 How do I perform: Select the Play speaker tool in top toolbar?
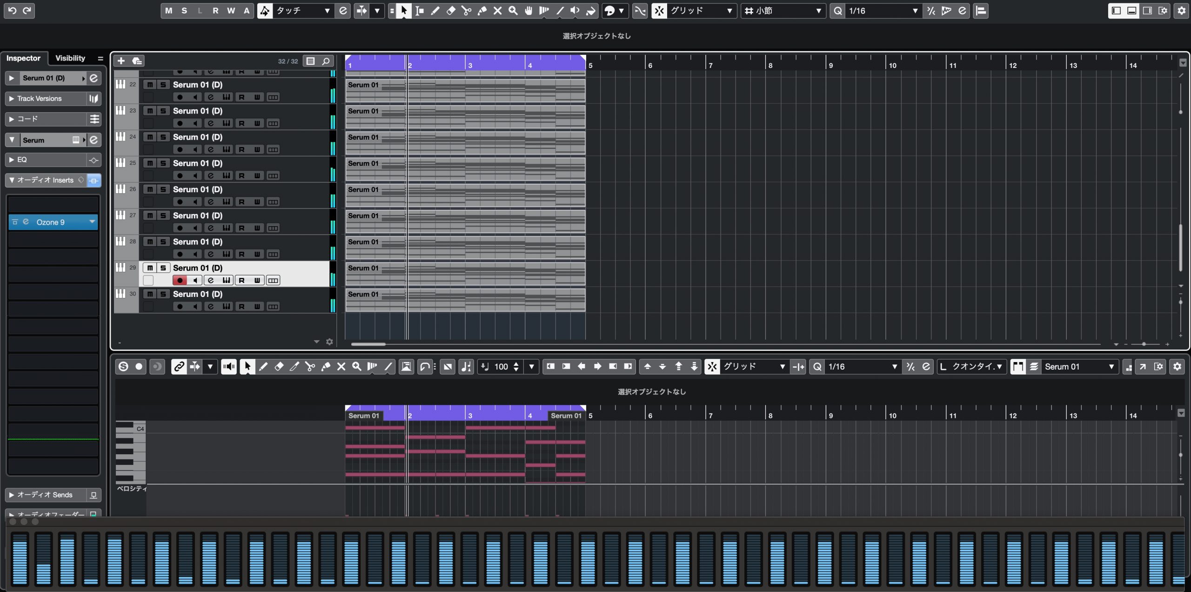(575, 11)
